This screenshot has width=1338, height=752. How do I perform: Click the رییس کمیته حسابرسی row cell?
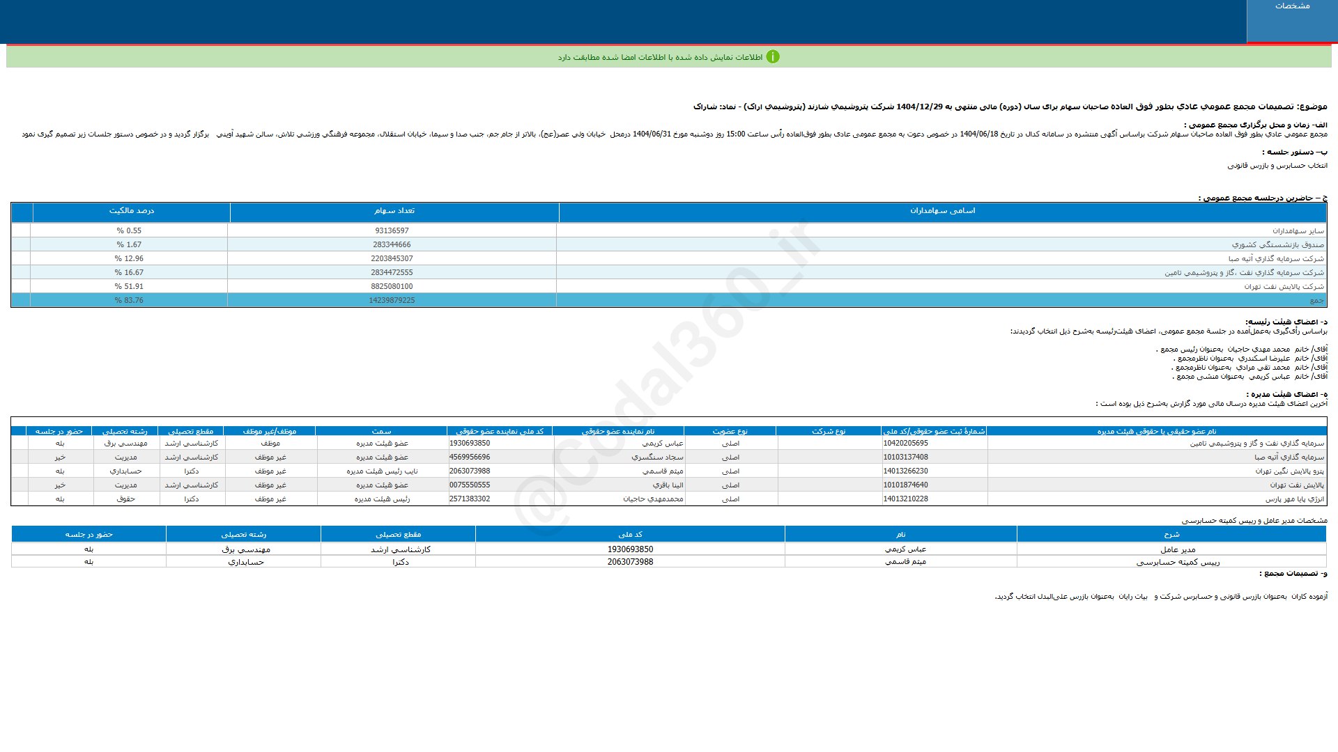click(x=1178, y=562)
